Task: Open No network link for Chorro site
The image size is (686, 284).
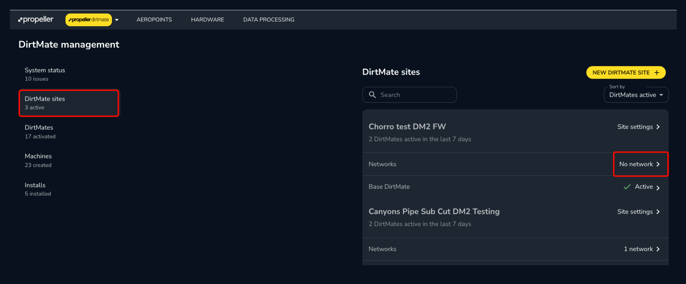Action: click(x=640, y=164)
